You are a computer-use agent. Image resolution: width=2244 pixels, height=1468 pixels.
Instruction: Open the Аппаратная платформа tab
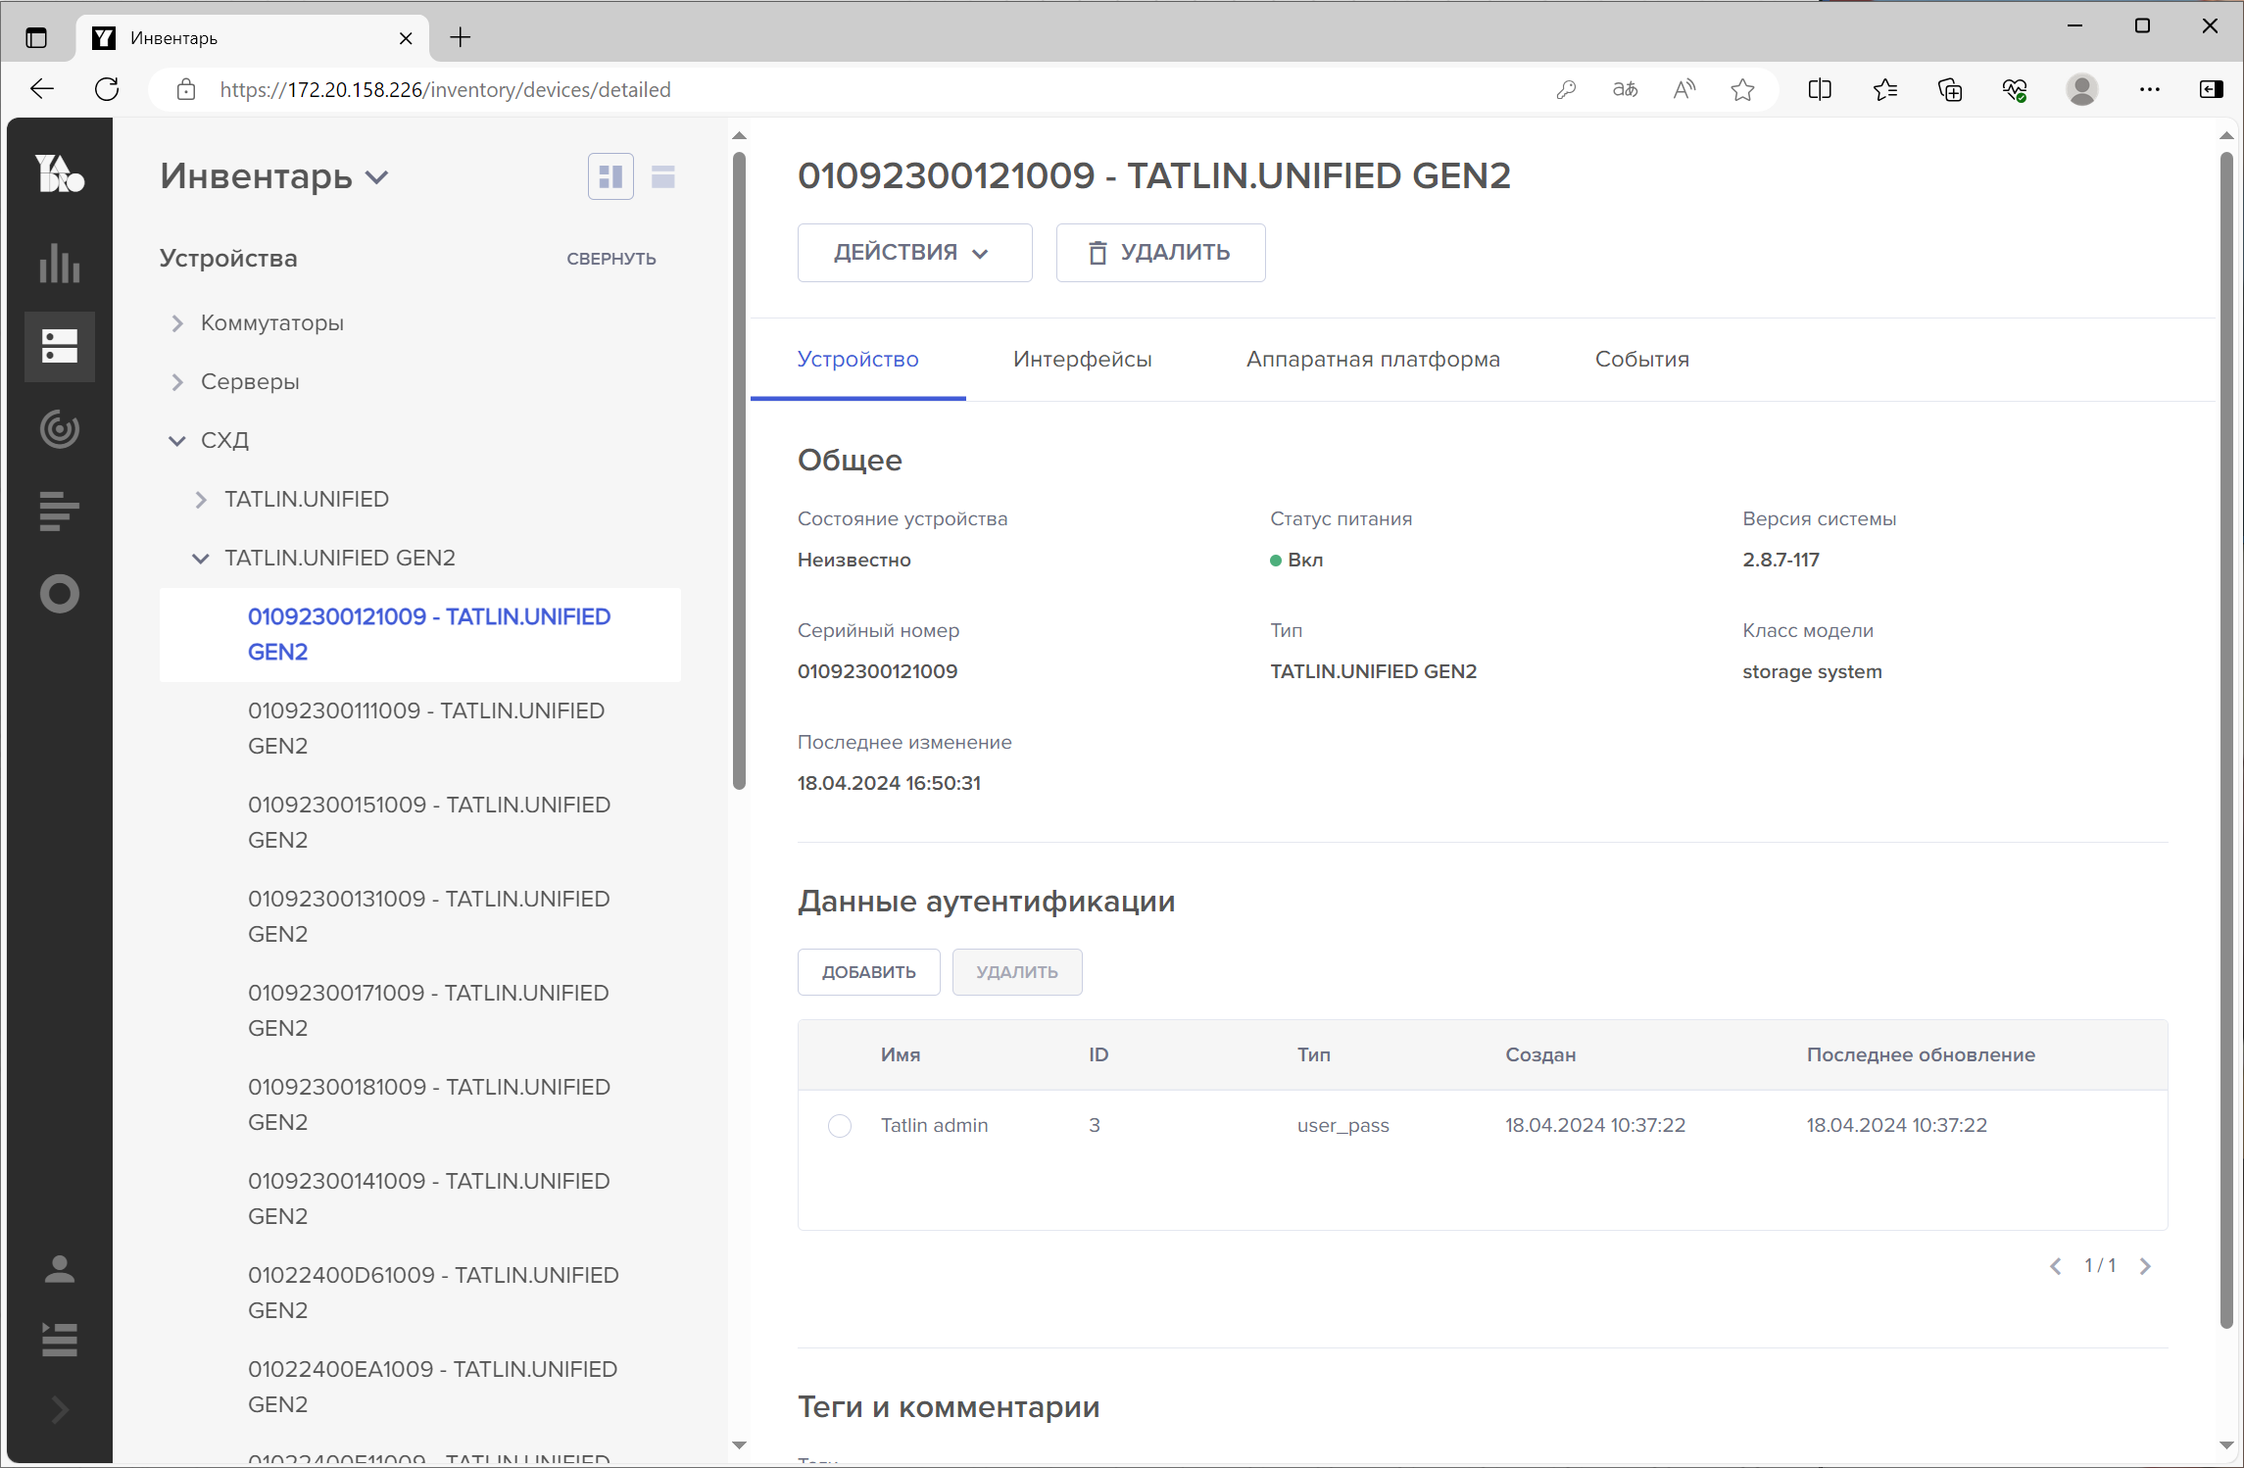click(x=1372, y=360)
